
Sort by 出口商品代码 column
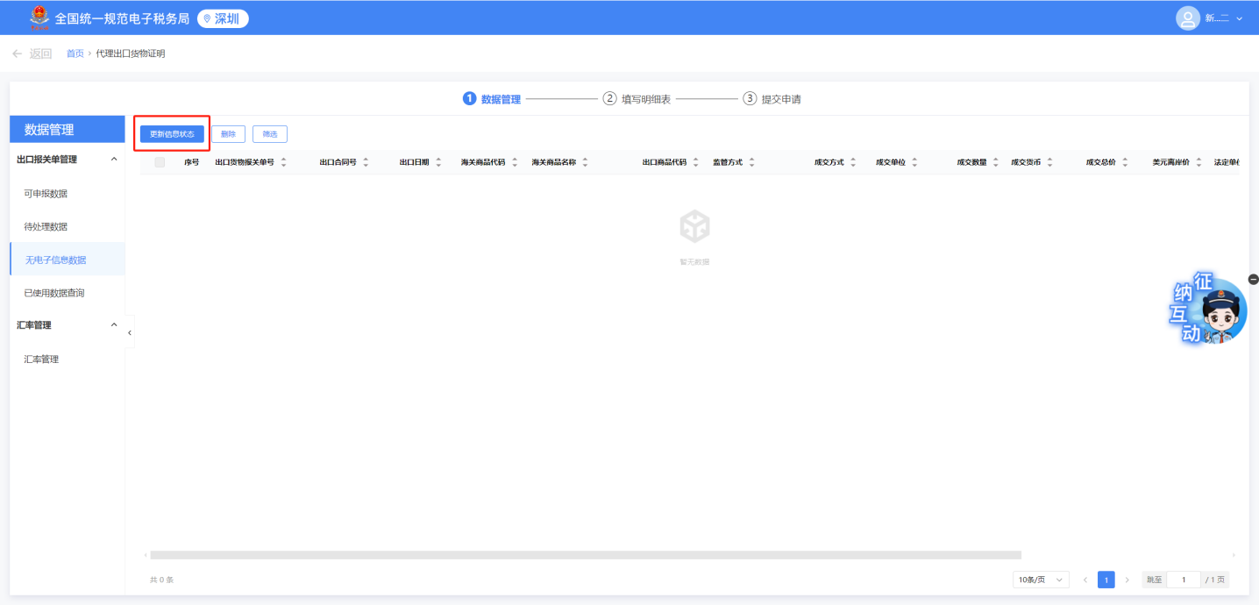695,162
